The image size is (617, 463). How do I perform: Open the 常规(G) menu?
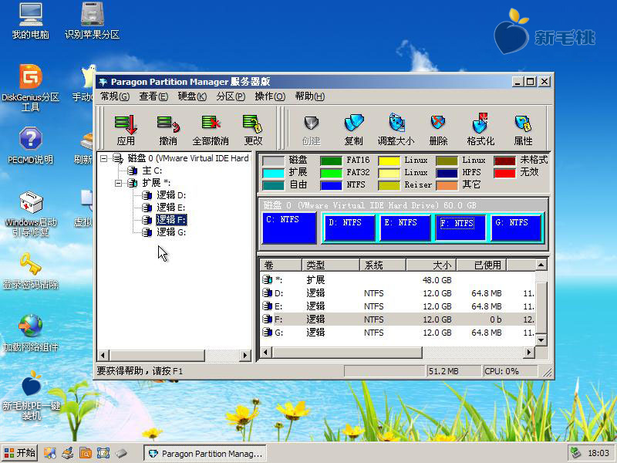114,96
